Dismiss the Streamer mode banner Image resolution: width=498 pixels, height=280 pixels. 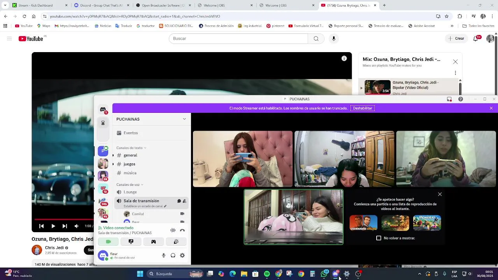[491, 108]
